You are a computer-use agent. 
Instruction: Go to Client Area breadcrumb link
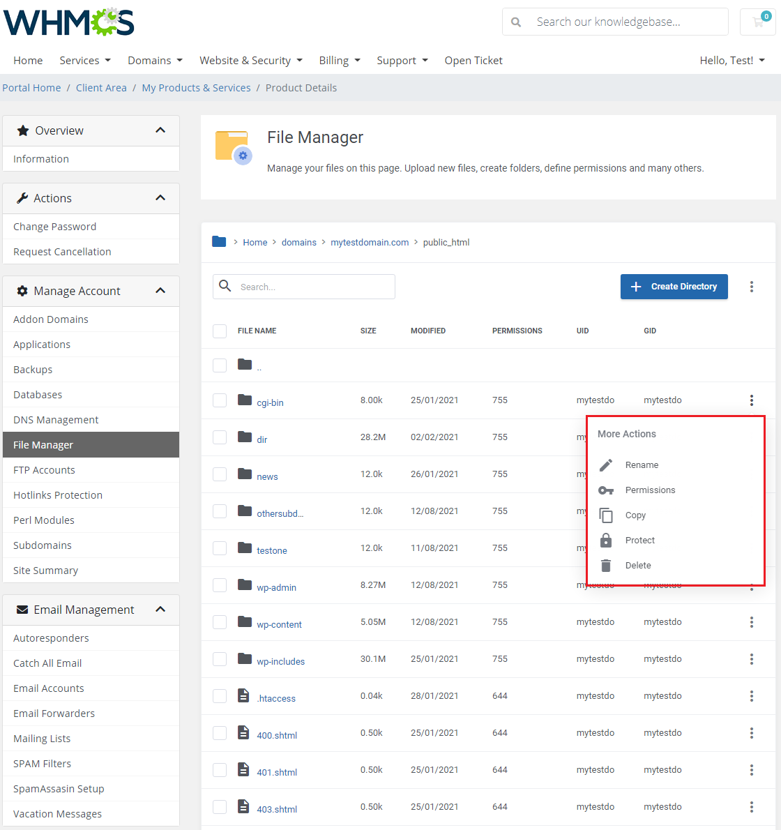tap(101, 88)
